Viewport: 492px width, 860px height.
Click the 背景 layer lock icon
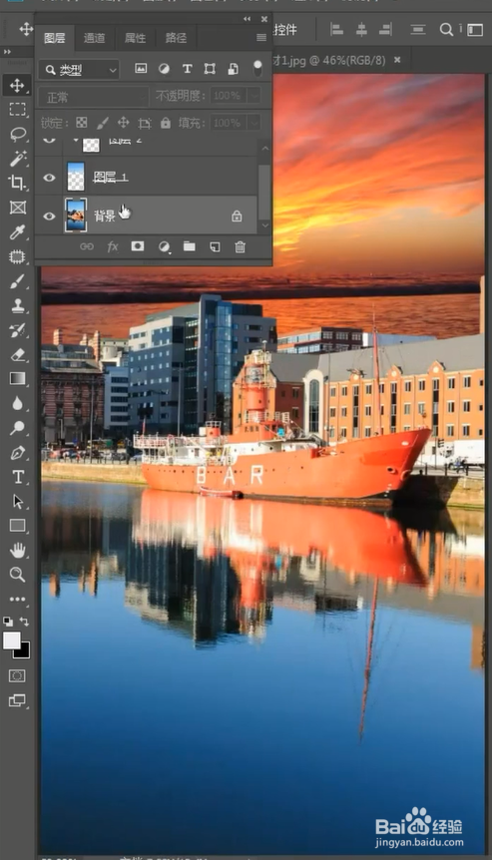tap(237, 216)
